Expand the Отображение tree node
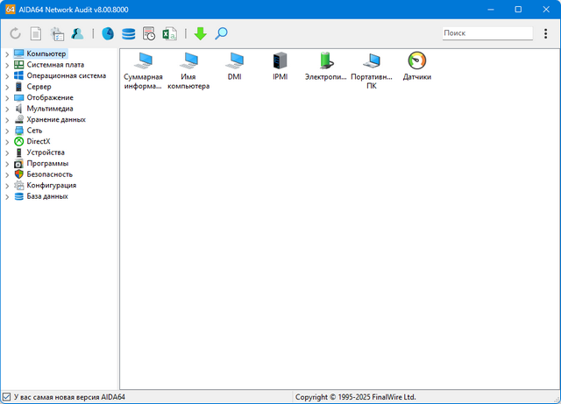The height and width of the screenshot is (404, 561). [7, 98]
